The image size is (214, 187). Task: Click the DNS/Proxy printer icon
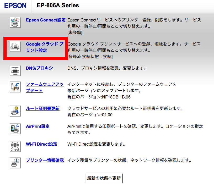pos(15,71)
